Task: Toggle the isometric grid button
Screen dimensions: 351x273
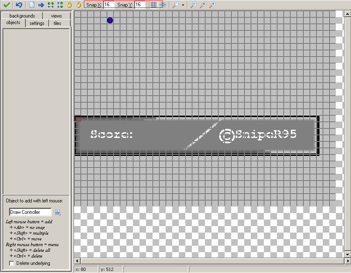Action: pyautogui.click(x=162, y=5)
